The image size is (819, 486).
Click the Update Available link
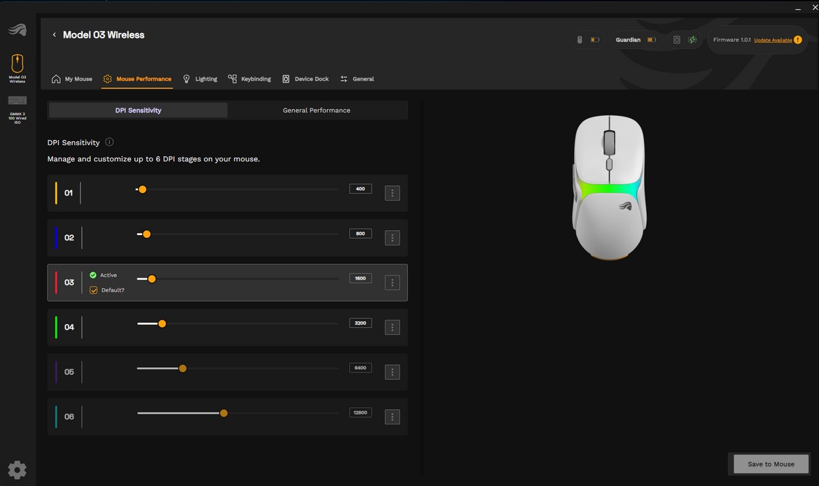pos(773,40)
